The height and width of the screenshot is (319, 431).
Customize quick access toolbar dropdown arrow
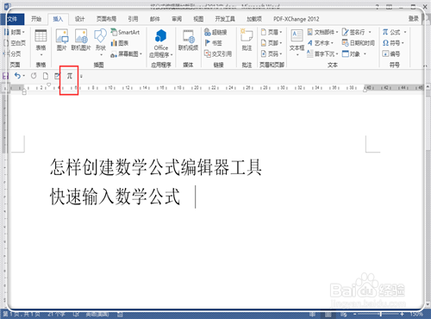pyautogui.click(x=81, y=76)
